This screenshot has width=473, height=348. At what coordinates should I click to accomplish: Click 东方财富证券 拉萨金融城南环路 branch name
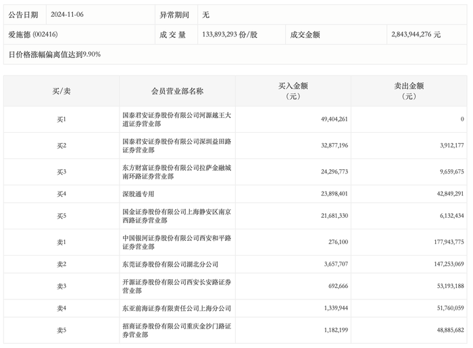[x=176, y=172]
